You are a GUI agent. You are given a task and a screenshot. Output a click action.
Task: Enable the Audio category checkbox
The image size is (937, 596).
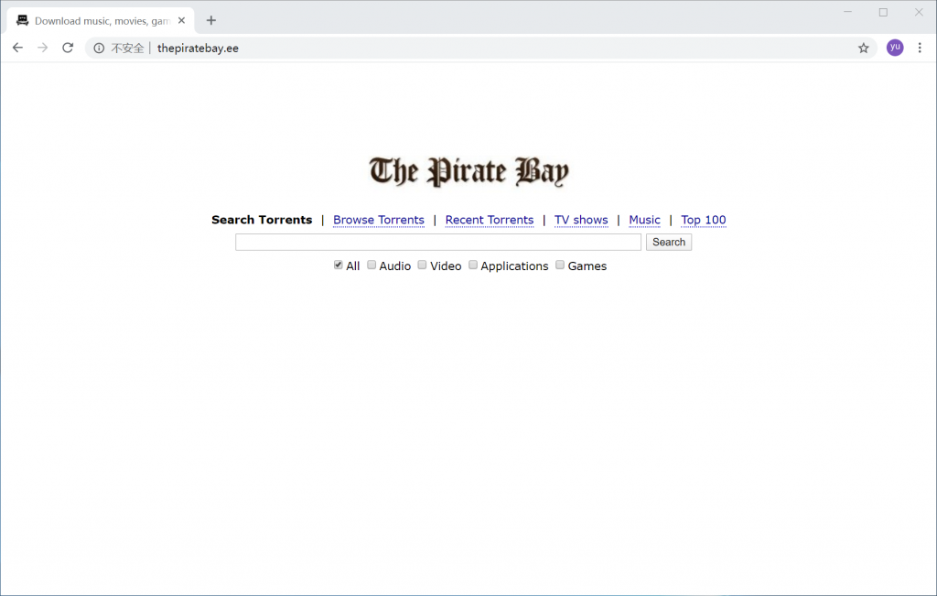click(372, 265)
